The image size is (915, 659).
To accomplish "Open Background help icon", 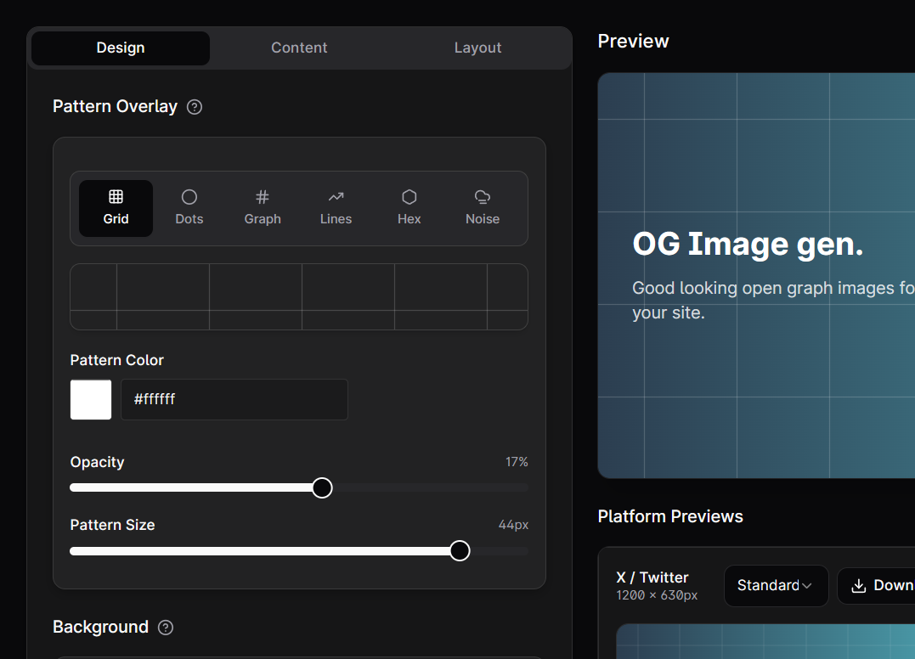I will (166, 628).
